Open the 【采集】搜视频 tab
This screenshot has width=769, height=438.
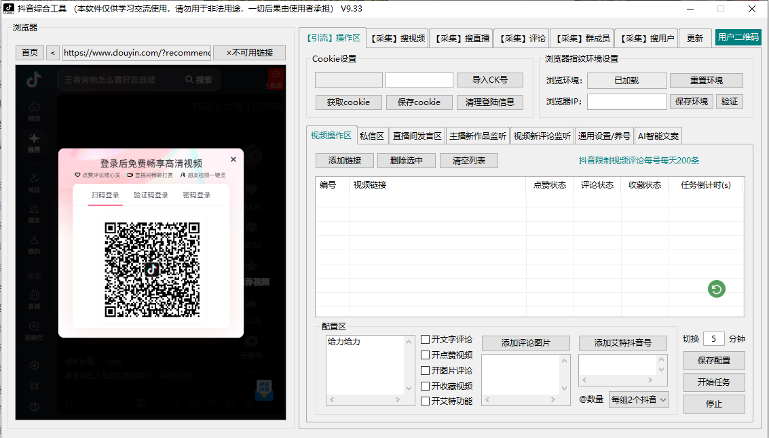click(x=398, y=39)
